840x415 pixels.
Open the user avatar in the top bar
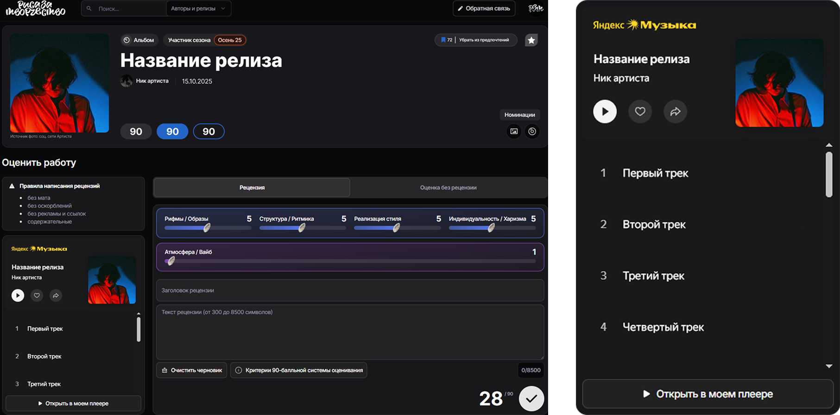536,8
